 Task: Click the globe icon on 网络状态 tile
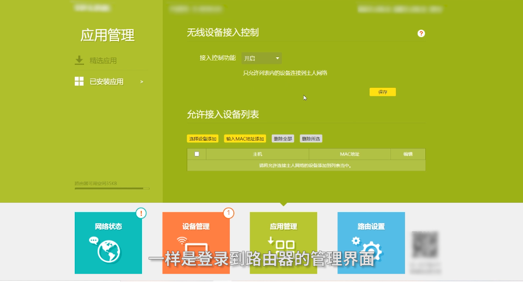click(x=108, y=250)
